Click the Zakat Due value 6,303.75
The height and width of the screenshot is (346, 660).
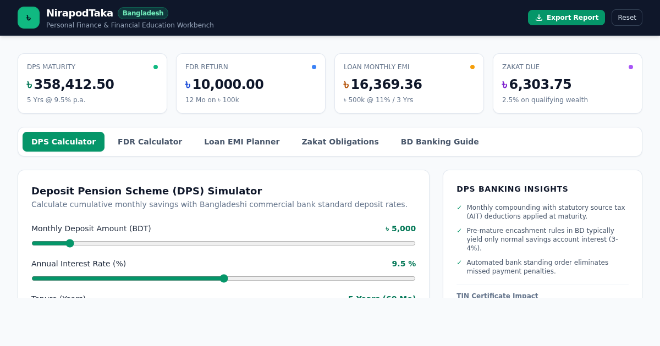[x=541, y=85]
